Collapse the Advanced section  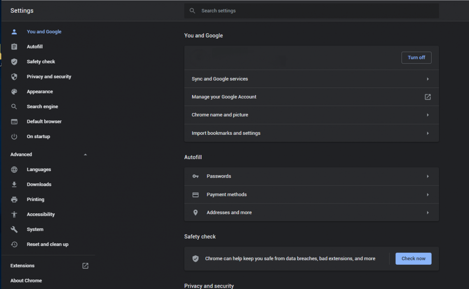(x=85, y=155)
